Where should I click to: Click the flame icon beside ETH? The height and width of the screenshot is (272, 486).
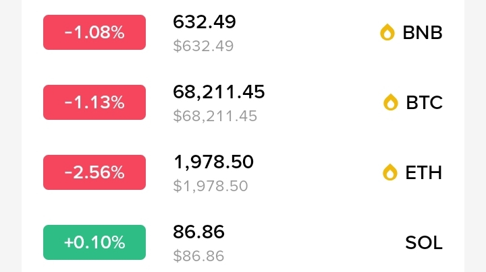[389, 172]
